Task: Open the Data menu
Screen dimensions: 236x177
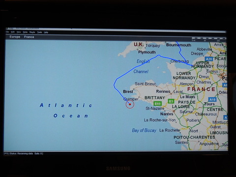Action: pyautogui.click(x=25, y=32)
